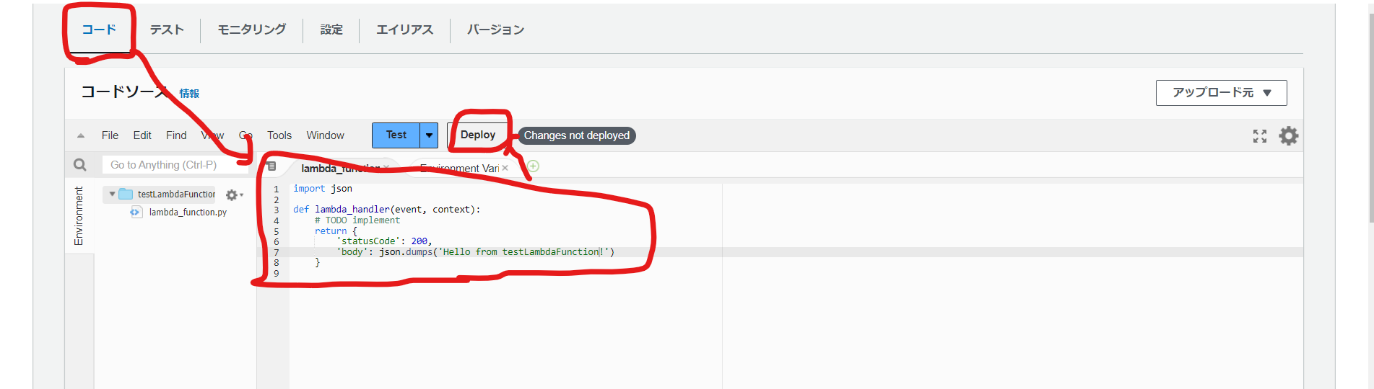
Task: Click the def lambda_handler line
Action: [386, 210]
